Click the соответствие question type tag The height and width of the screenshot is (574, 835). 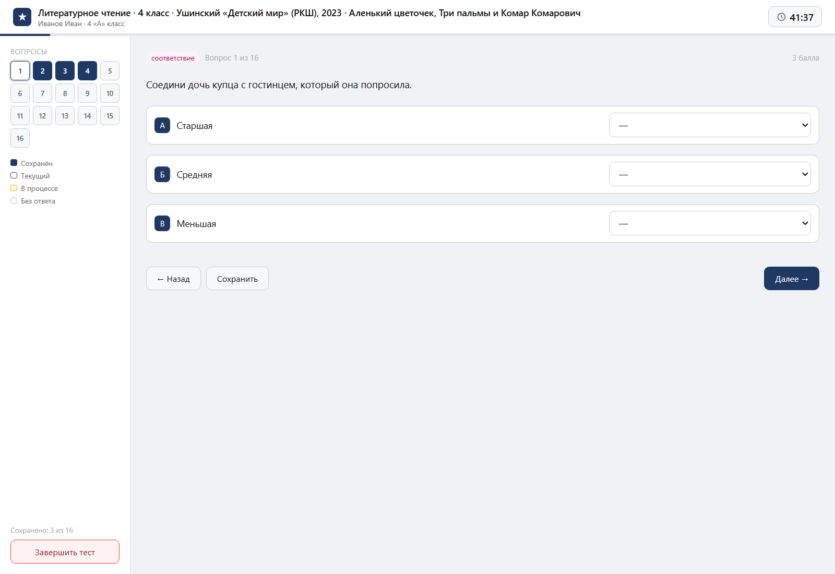pyautogui.click(x=173, y=58)
